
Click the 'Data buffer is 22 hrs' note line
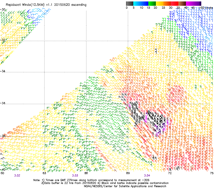click(x=105, y=183)
